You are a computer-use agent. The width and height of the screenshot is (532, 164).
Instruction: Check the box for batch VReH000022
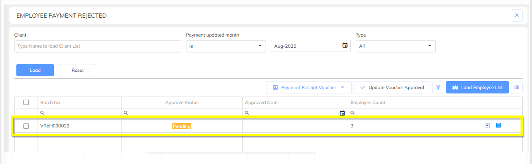(x=26, y=126)
